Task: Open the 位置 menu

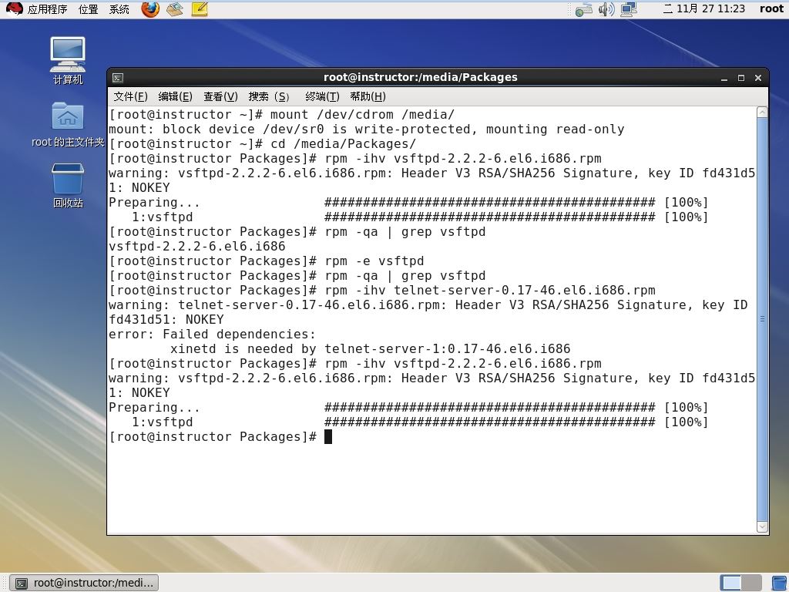Action: coord(88,9)
